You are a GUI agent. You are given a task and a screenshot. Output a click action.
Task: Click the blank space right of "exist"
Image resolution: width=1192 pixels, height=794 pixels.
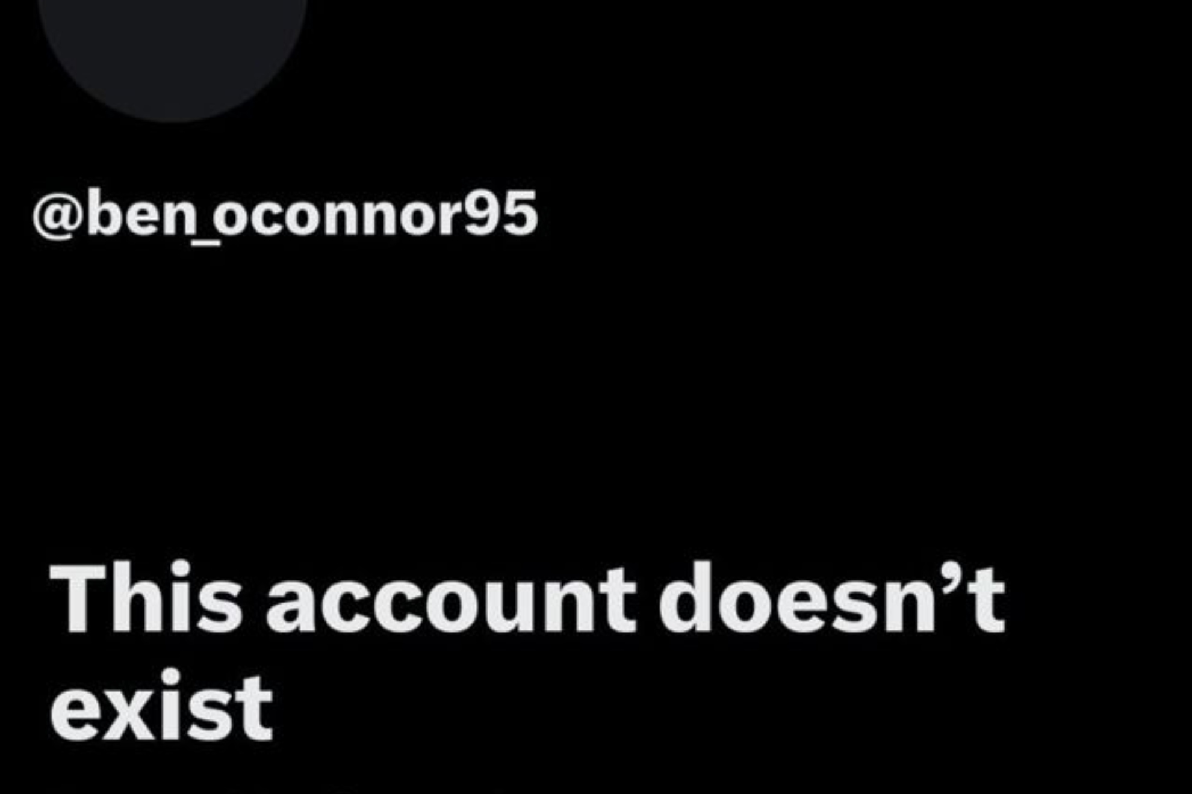722,707
